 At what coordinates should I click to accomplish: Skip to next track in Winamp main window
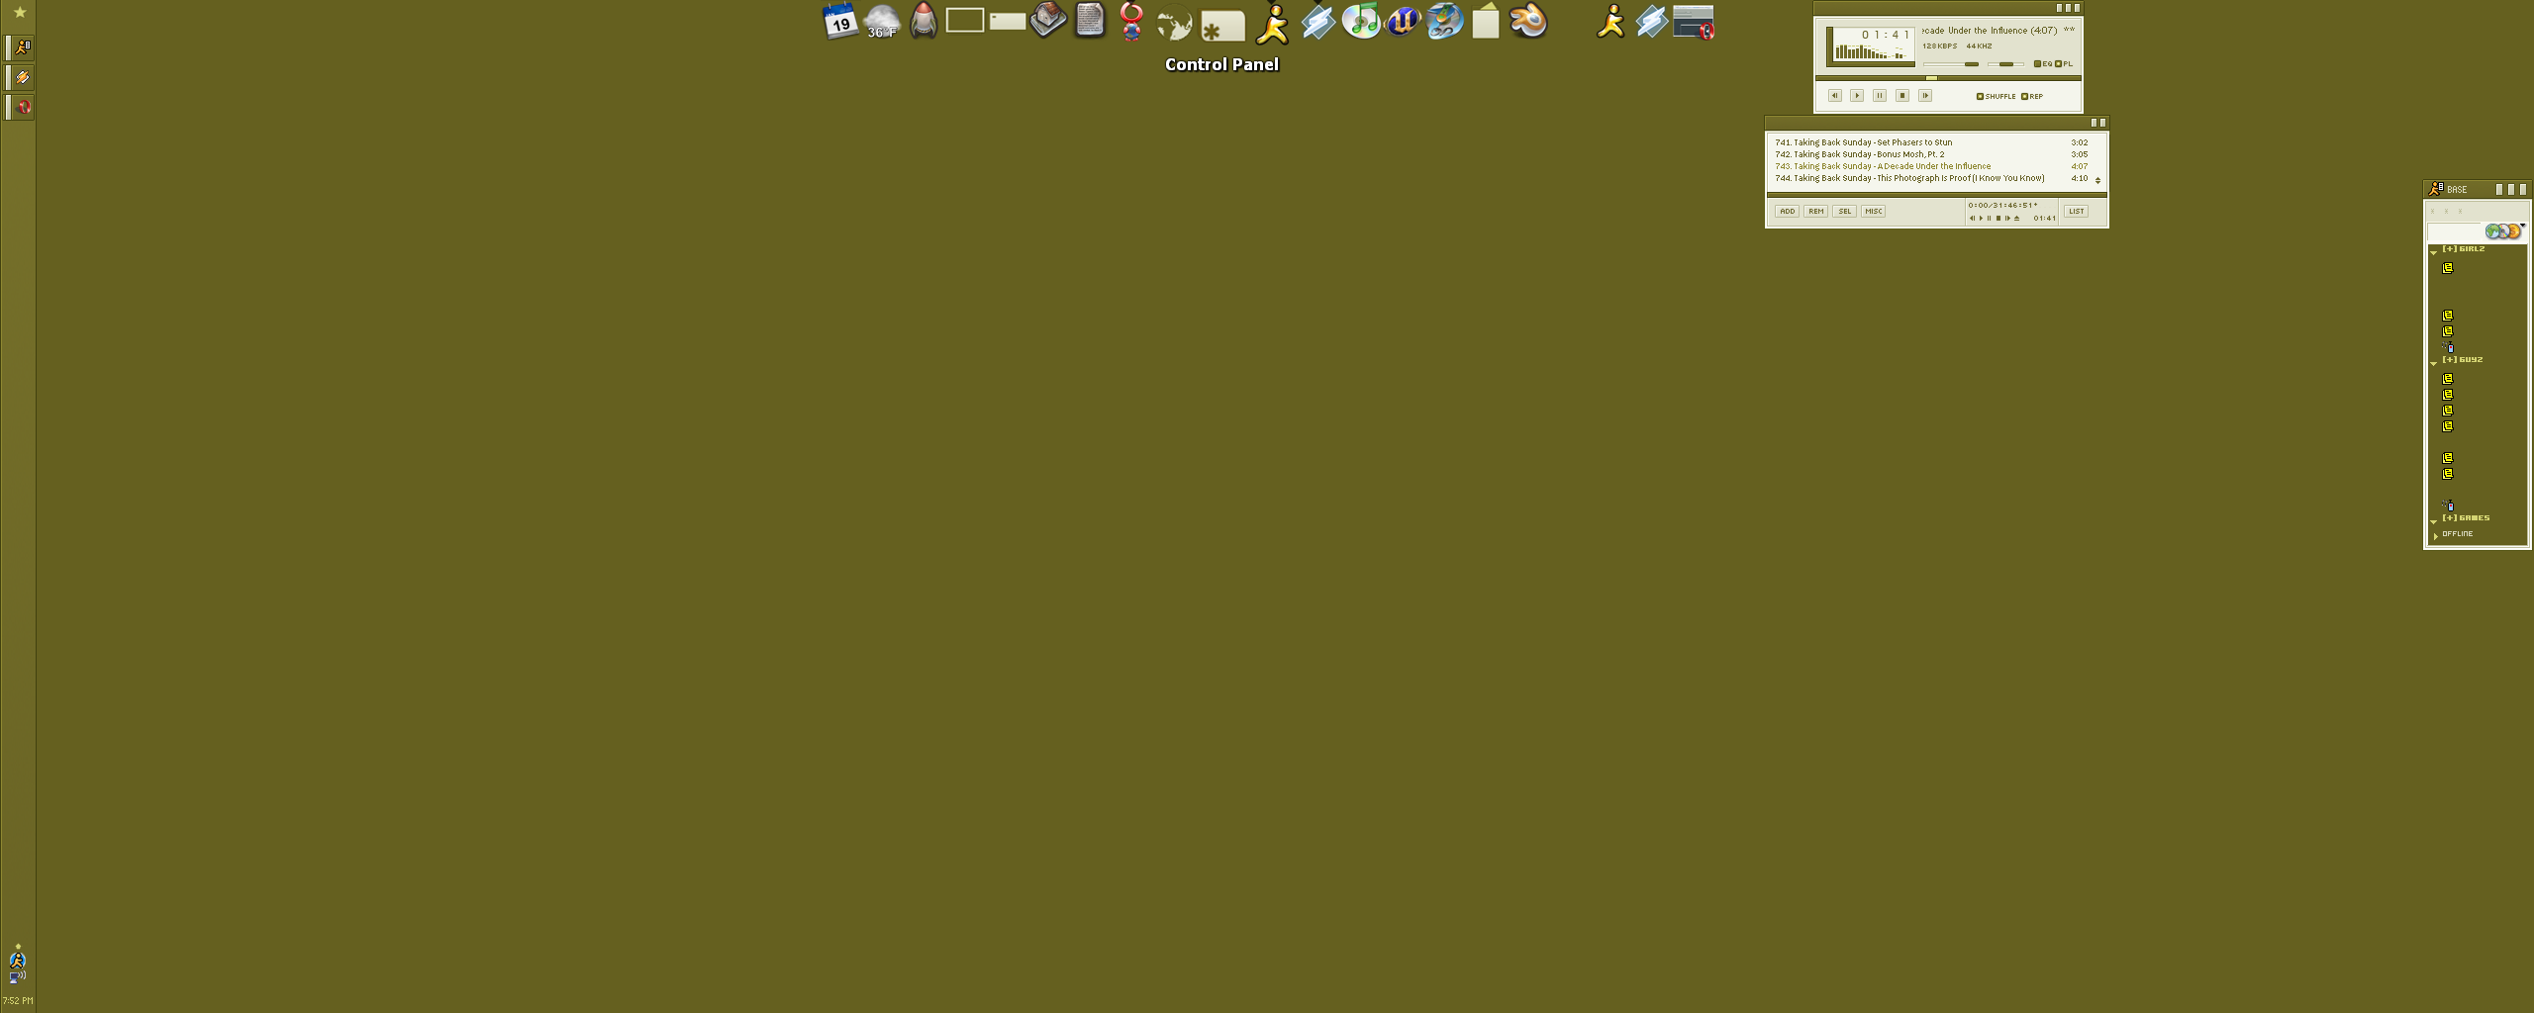tap(1925, 96)
